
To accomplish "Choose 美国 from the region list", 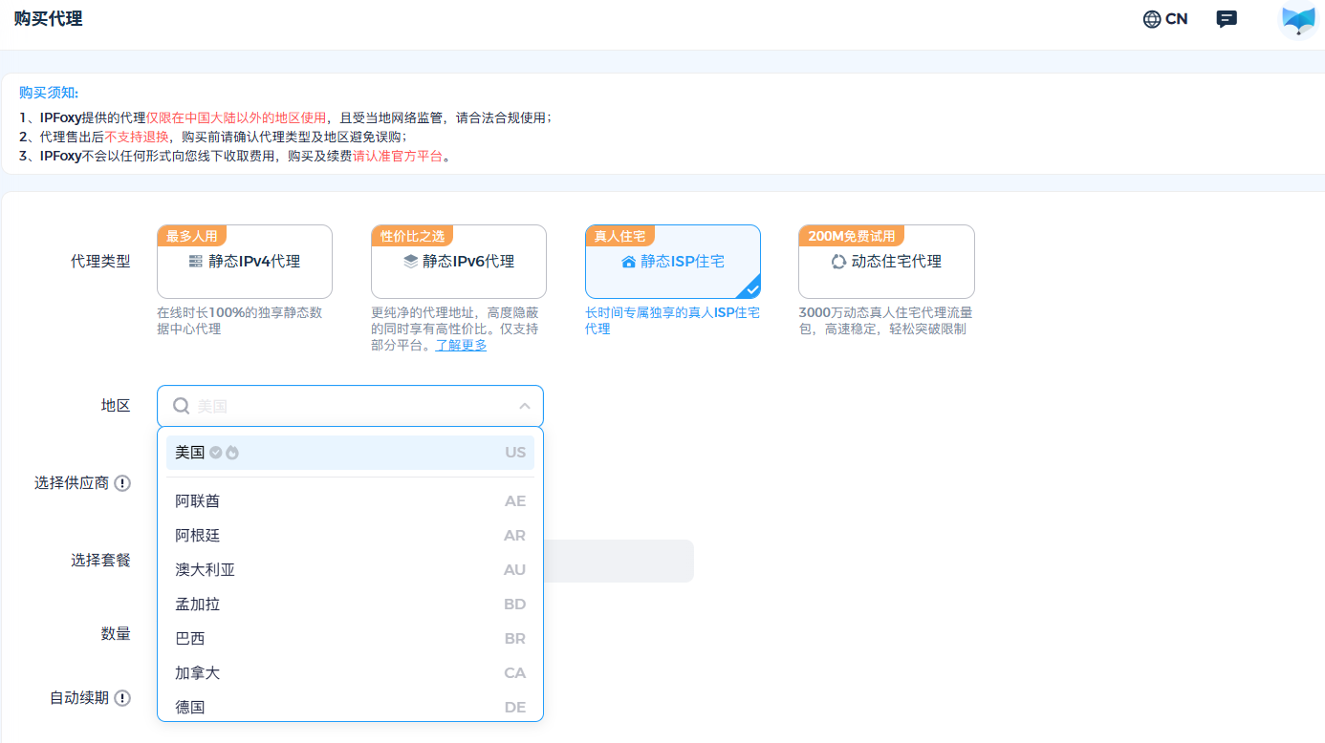I will coord(350,453).
